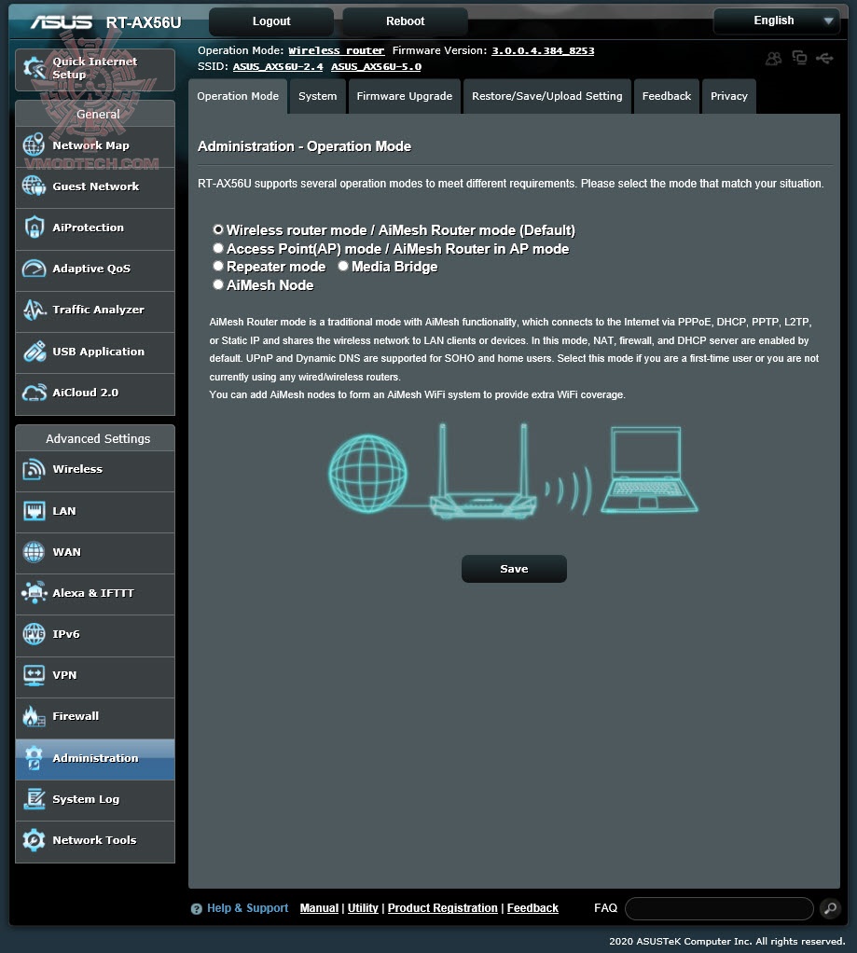Image resolution: width=857 pixels, height=953 pixels.
Task: Click the USB Application icon
Action: coord(34,352)
